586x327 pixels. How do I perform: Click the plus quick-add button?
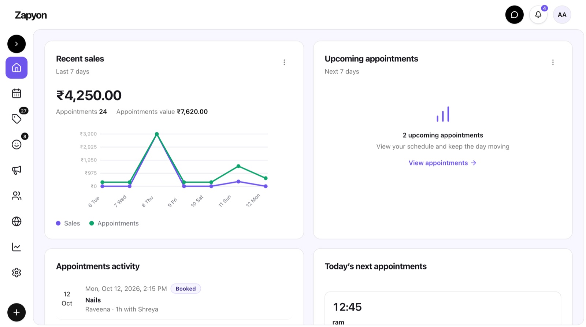(x=16, y=312)
